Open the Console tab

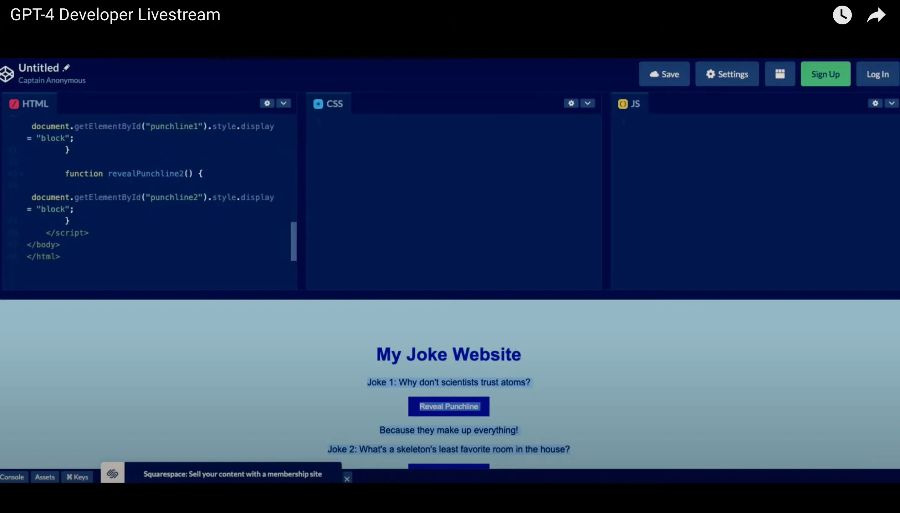coord(12,477)
